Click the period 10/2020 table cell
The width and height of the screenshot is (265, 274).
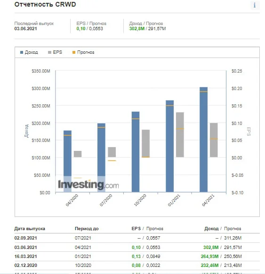(x=83, y=265)
